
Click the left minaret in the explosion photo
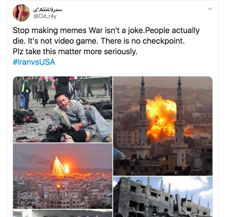coord(143,117)
